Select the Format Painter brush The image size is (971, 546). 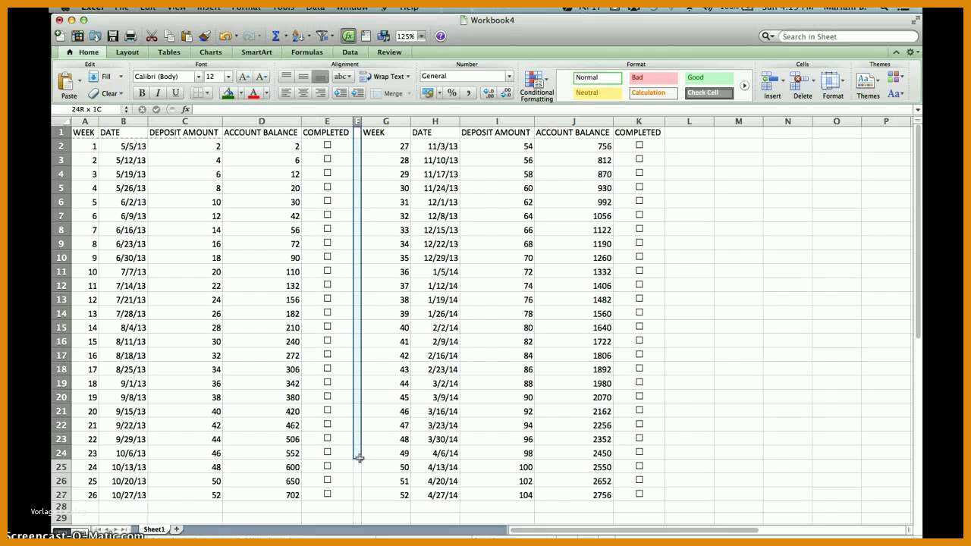pos(205,36)
